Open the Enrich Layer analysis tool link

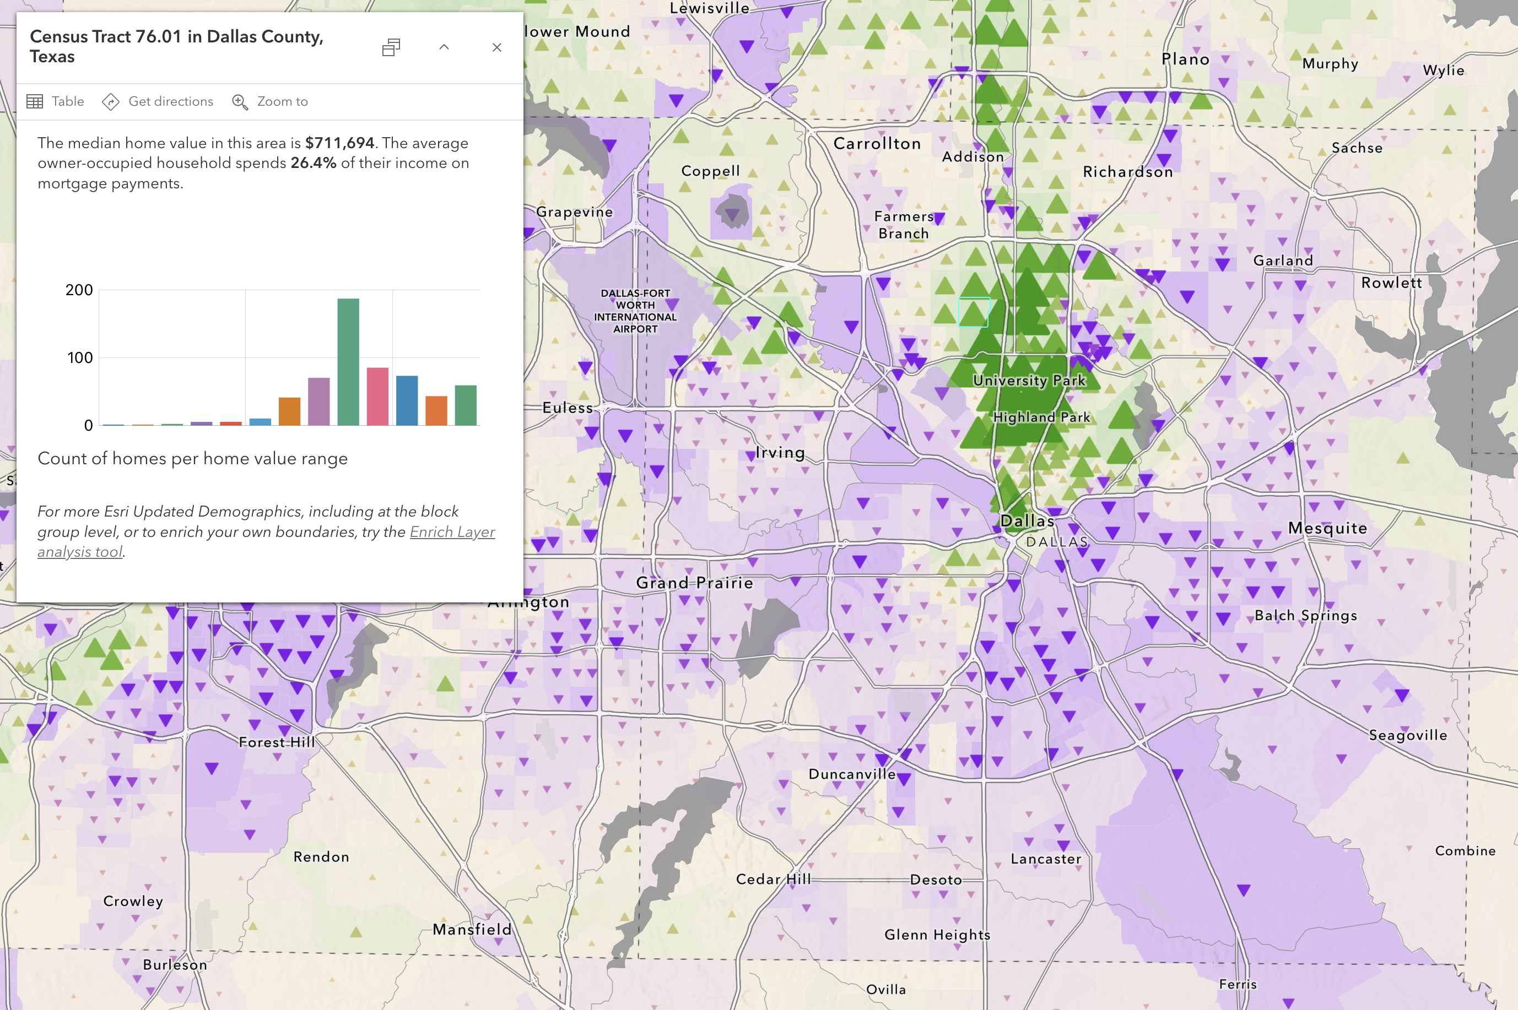[x=452, y=532]
